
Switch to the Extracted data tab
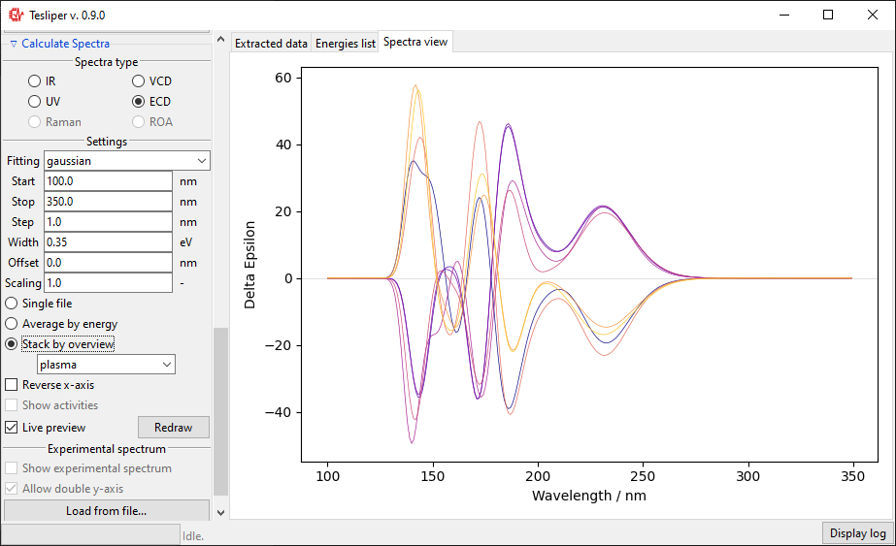(271, 44)
